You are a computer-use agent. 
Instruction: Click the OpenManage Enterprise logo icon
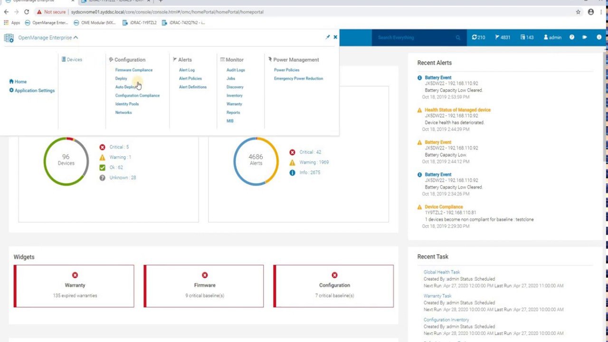tap(9, 38)
